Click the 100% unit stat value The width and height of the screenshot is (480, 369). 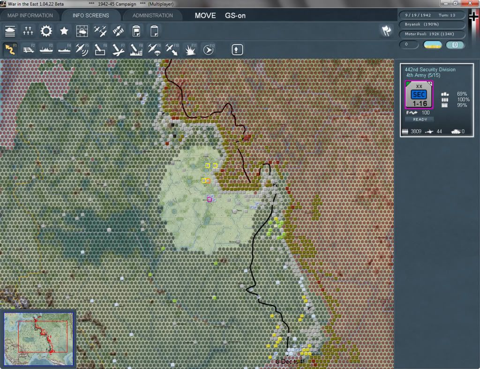[x=463, y=99]
